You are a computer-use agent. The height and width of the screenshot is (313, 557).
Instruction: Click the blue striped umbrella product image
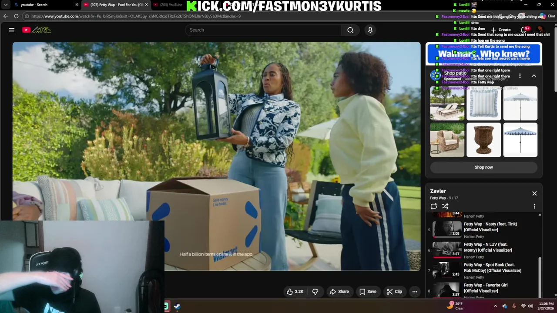pos(520,140)
